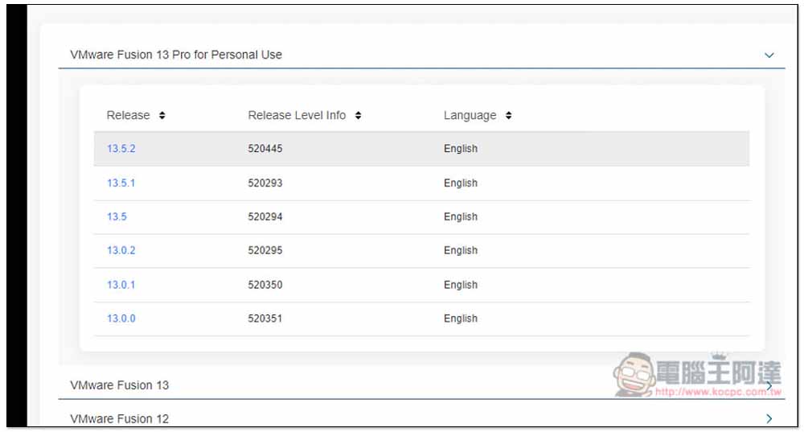Sort by Release Level Info arrows

(x=358, y=115)
